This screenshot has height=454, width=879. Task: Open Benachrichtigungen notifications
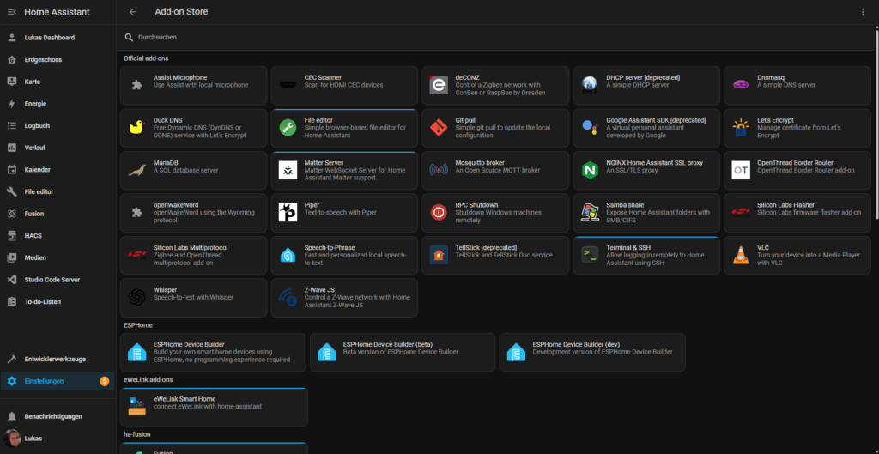(x=58, y=416)
